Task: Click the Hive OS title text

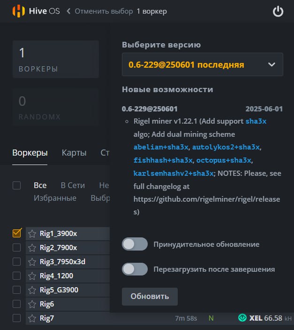Action: [x=44, y=11]
